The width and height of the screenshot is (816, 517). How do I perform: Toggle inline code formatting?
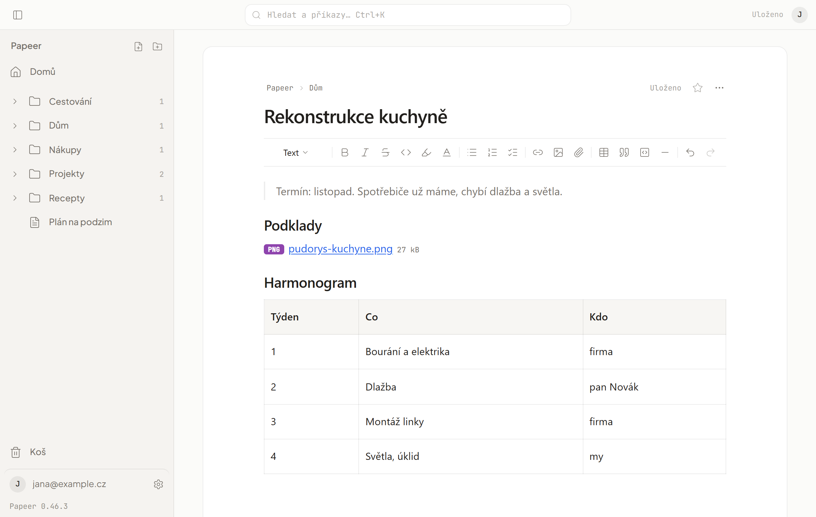406,152
